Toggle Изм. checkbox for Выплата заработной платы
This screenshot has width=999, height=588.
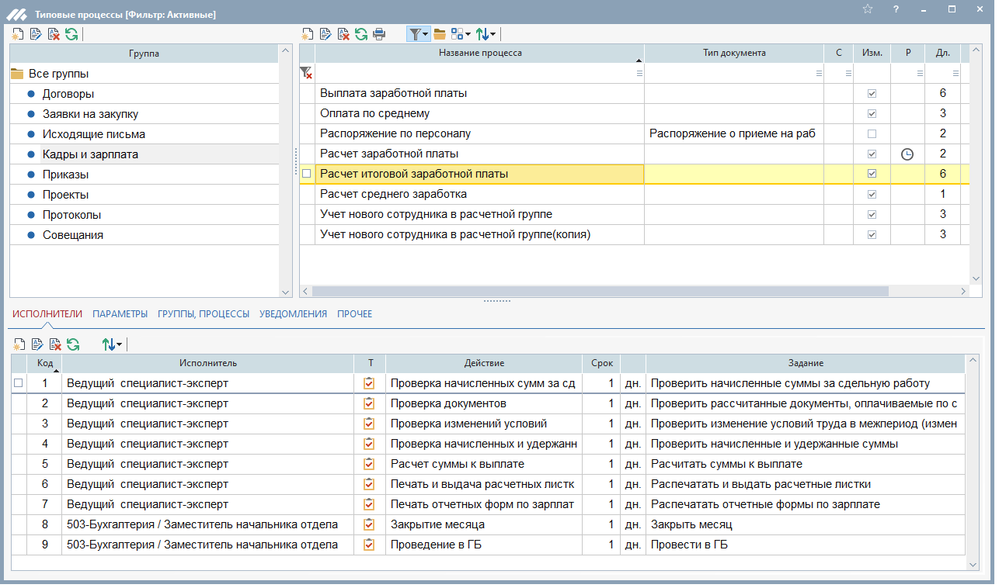click(872, 93)
